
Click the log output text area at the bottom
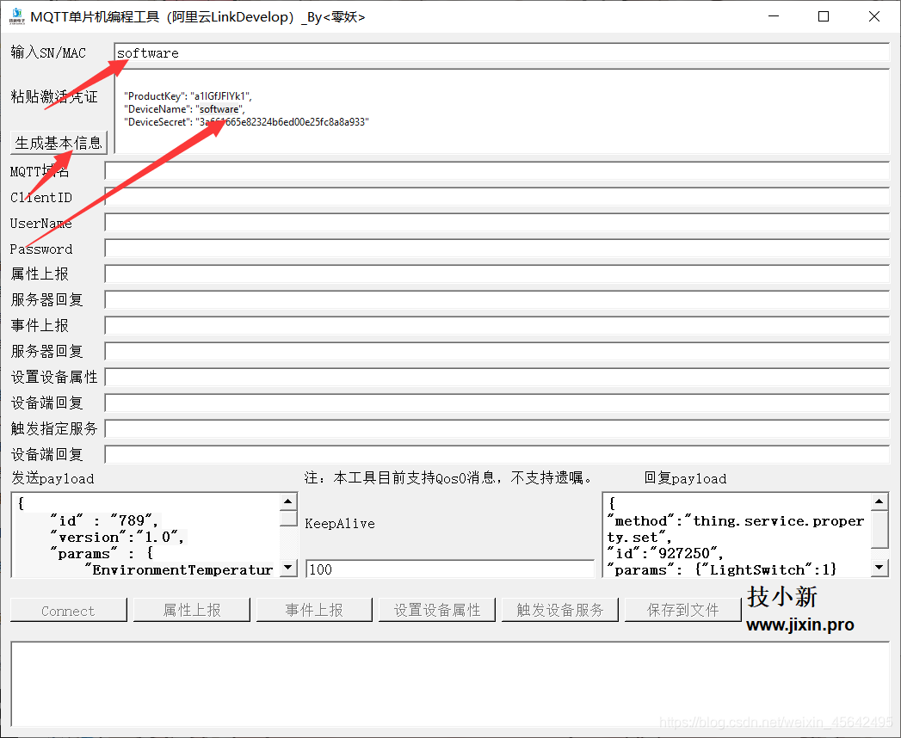[x=451, y=685]
